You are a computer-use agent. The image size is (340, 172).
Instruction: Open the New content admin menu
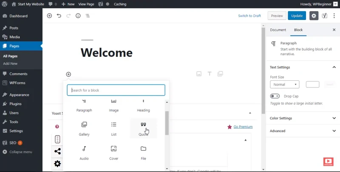pyautogui.click(x=68, y=4)
